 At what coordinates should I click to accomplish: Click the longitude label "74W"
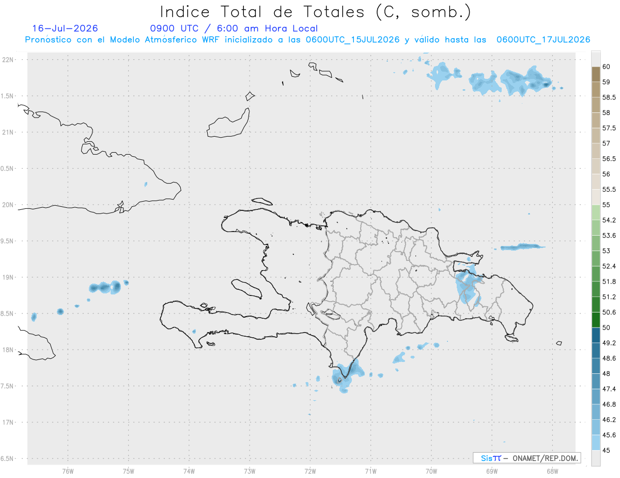click(189, 471)
